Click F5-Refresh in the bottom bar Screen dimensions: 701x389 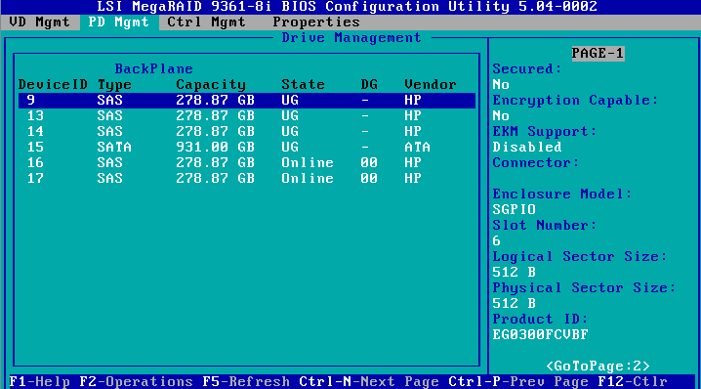click(246, 382)
